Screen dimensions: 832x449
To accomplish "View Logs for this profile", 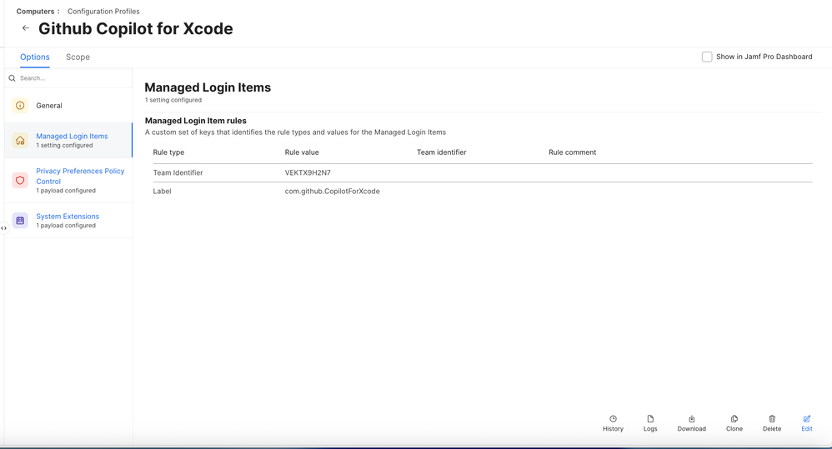I will click(650, 423).
